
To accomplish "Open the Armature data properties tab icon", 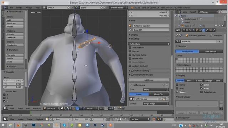I will pyautogui.click(x=204, y=30).
